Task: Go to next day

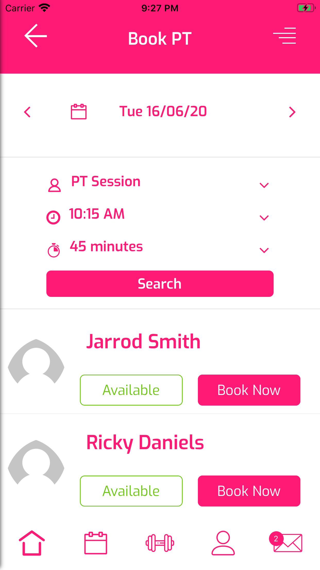Action: pyautogui.click(x=292, y=112)
